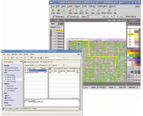Expand the path_to_check2 row
This screenshot has height=116, width=143.
[x=26, y=72]
